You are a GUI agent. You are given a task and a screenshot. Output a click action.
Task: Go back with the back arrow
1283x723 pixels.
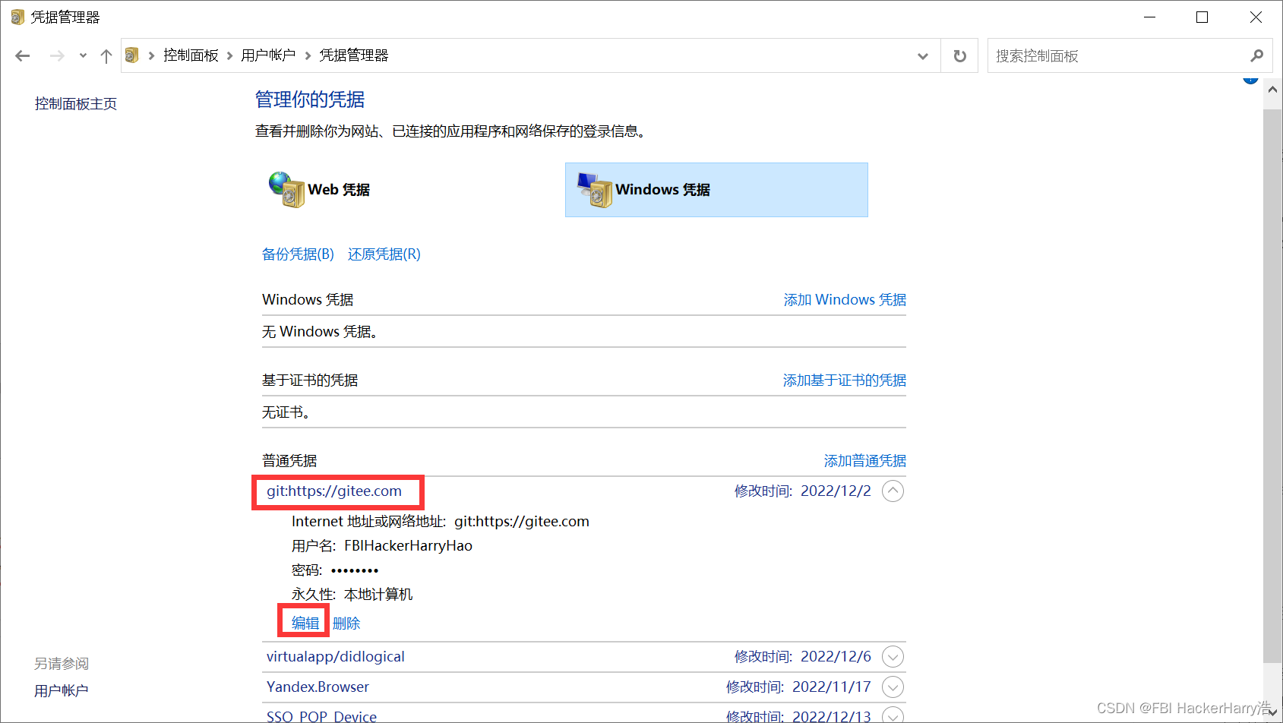tap(23, 55)
